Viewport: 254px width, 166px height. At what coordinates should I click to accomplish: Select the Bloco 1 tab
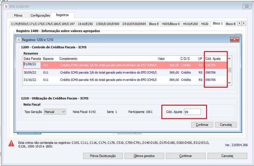coord(218,23)
